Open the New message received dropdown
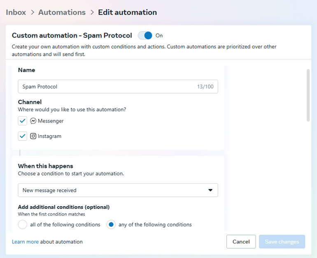The image size is (317, 258). [118, 190]
